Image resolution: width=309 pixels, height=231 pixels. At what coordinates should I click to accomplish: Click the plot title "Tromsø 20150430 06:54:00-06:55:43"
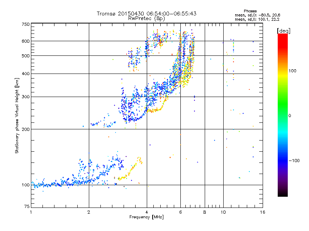(146, 13)
